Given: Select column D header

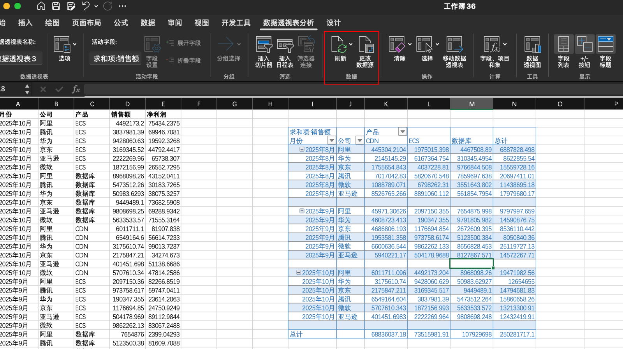Looking at the screenshot, I should click(127, 104).
